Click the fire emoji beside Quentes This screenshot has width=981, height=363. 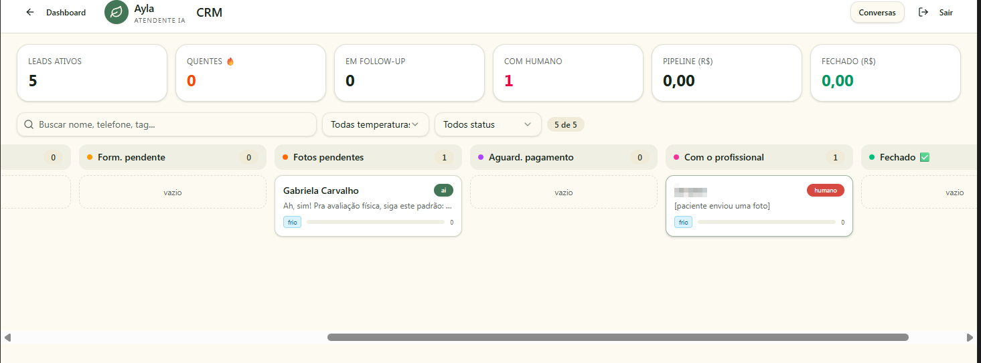click(x=230, y=62)
